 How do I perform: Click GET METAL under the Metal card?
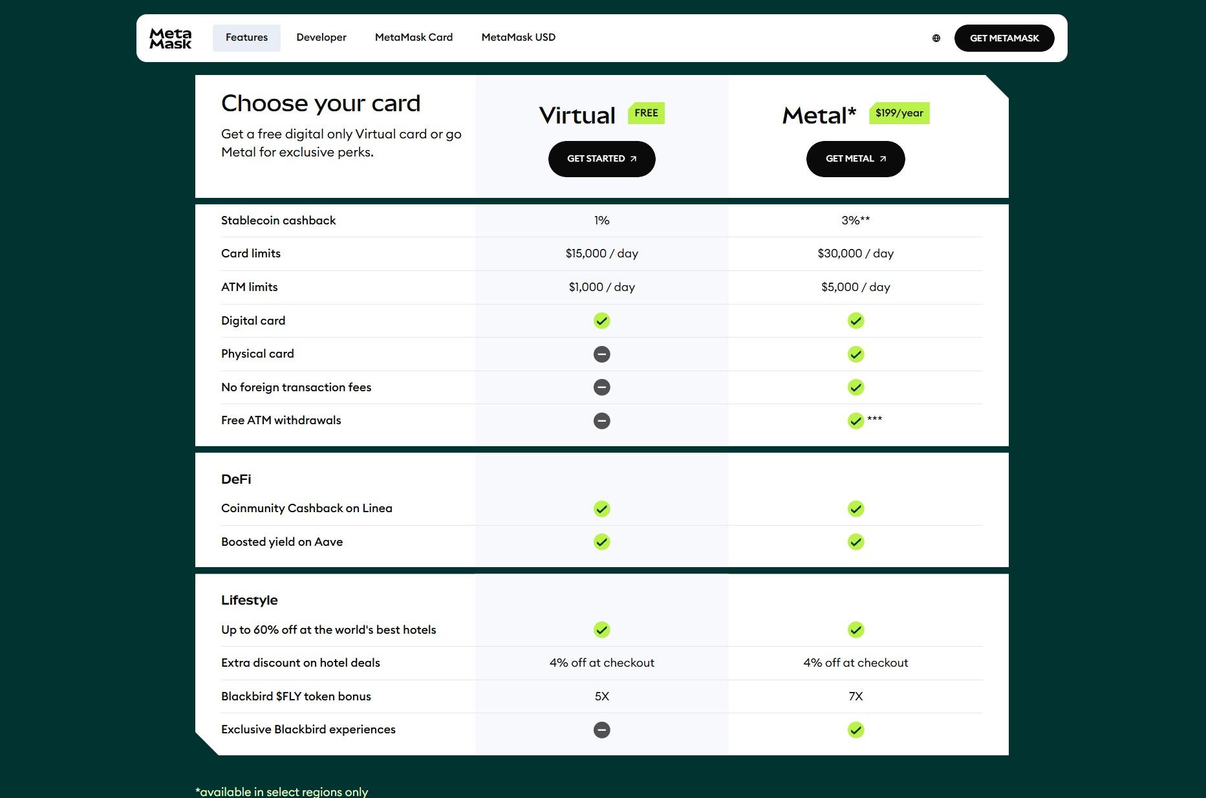(855, 158)
